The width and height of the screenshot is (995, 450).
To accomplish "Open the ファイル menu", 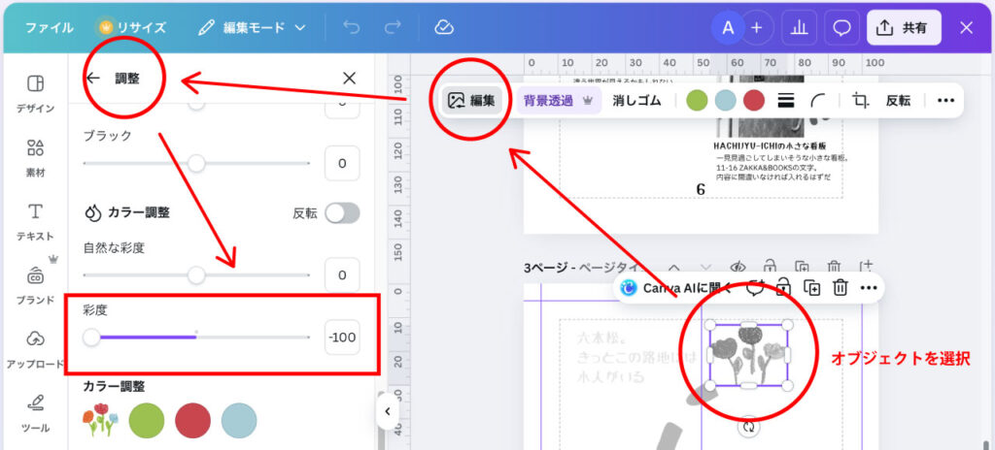I will [x=49, y=27].
